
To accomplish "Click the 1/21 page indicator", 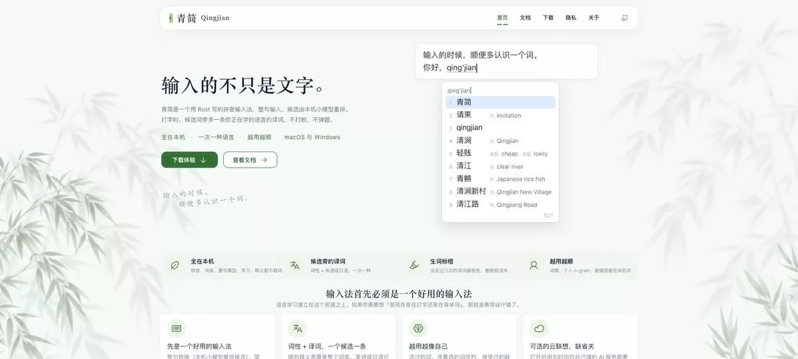I will point(548,215).
